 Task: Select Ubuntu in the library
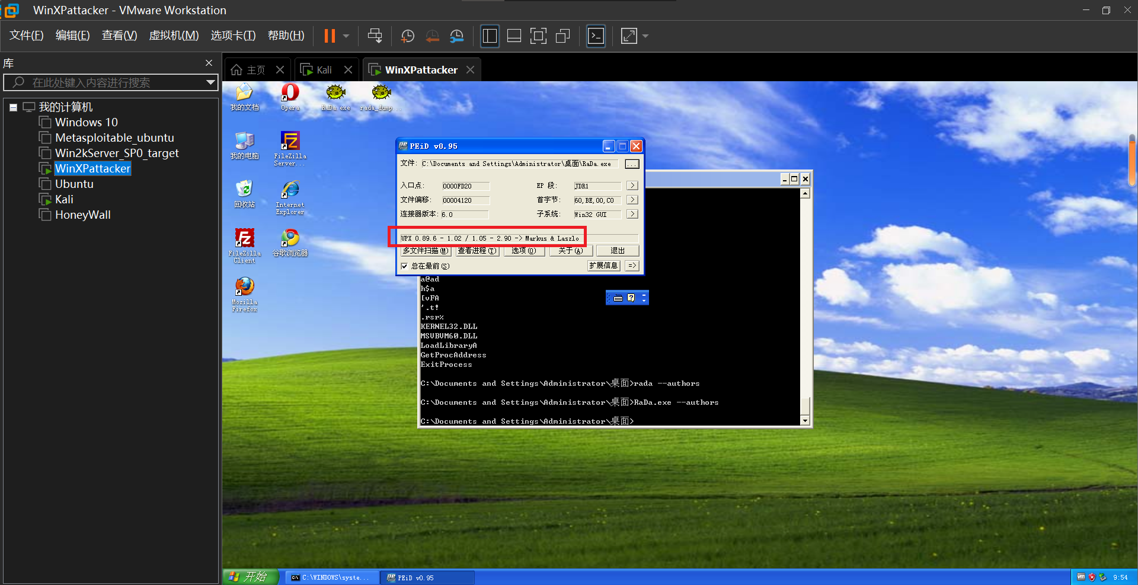tap(74, 184)
